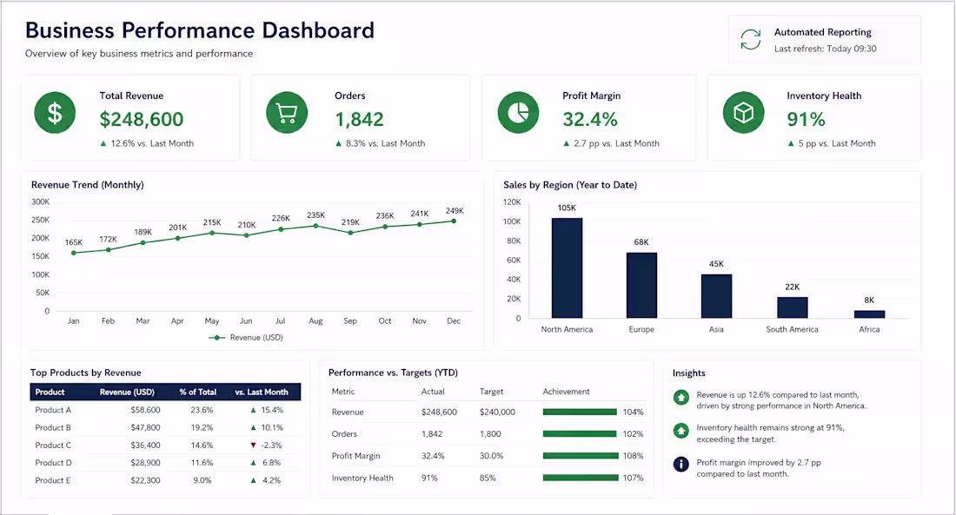
Task: Click the shopping cart Orders icon
Action: tap(287, 113)
